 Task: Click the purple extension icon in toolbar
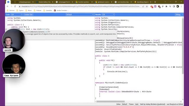tap(155, 6)
